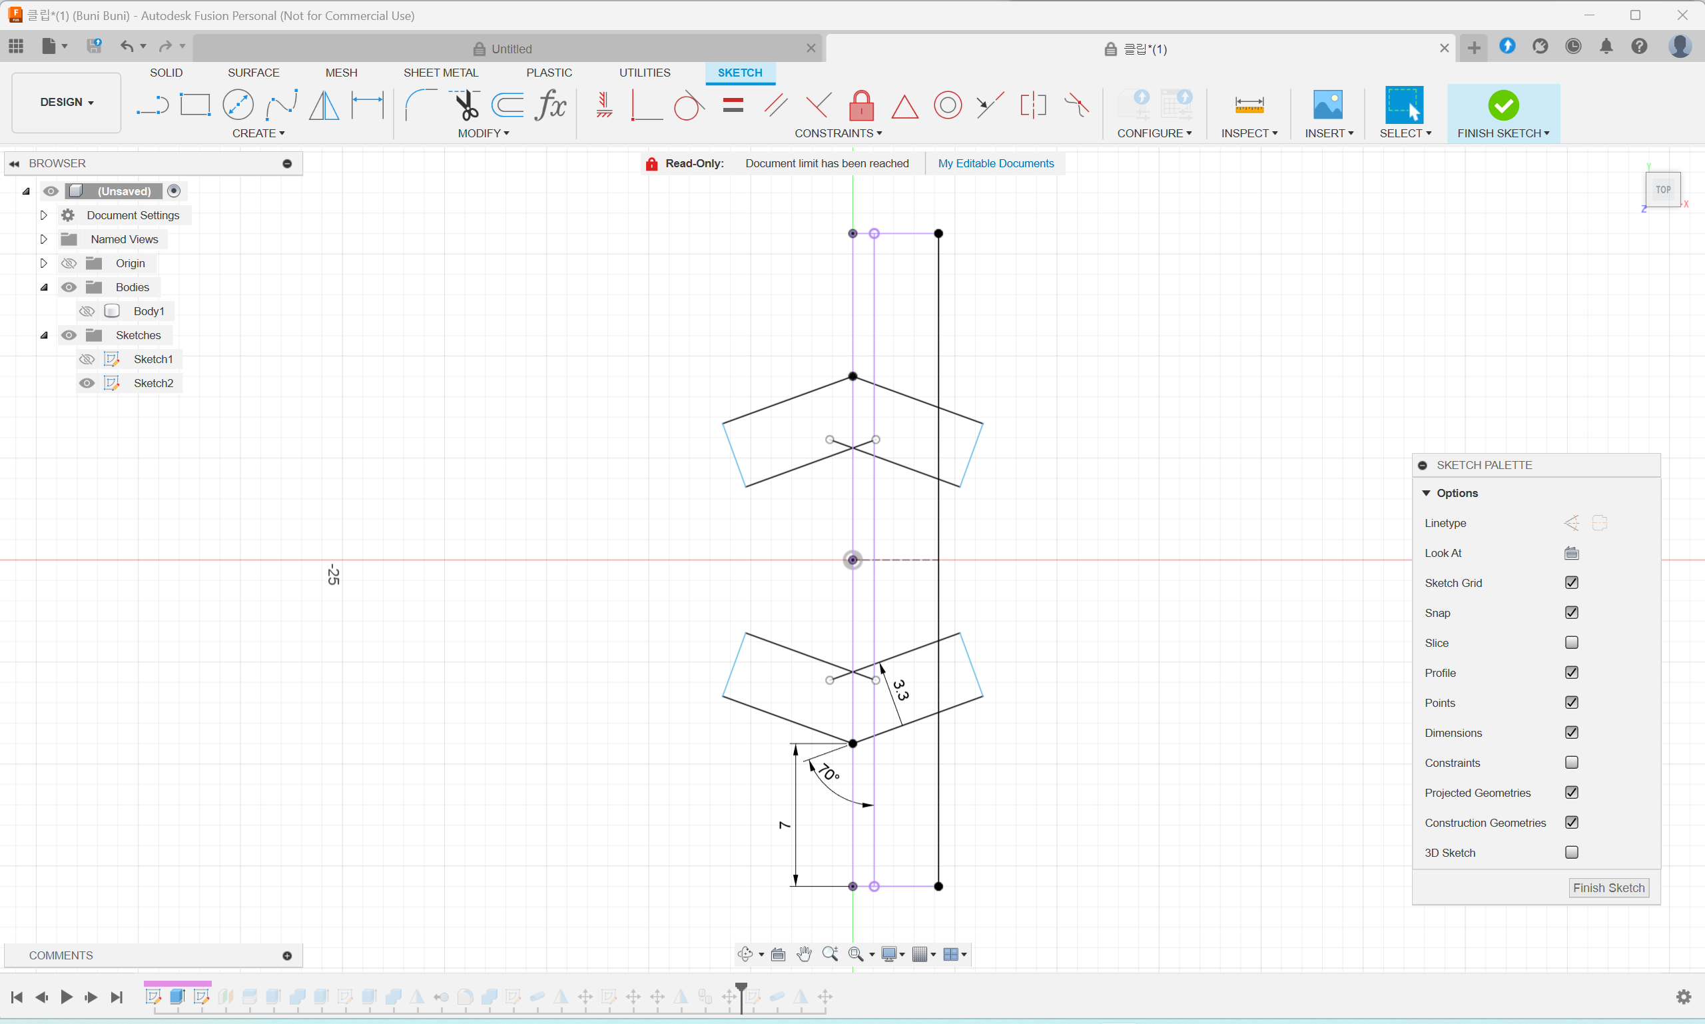Show the hidden Sketch1 via its eye icon
The image size is (1705, 1024).
click(87, 359)
